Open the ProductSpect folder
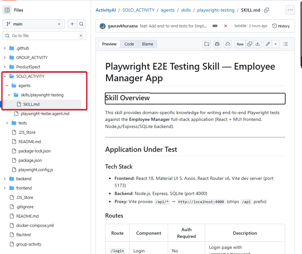This screenshot has width=302, height=254. (28, 67)
